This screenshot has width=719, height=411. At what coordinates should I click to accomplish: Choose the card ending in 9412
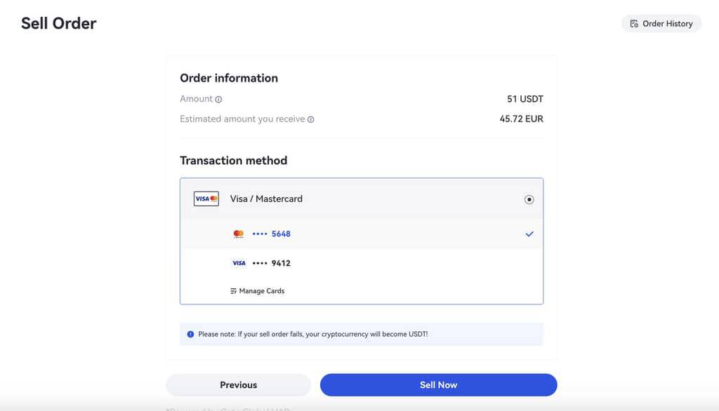coord(281,263)
